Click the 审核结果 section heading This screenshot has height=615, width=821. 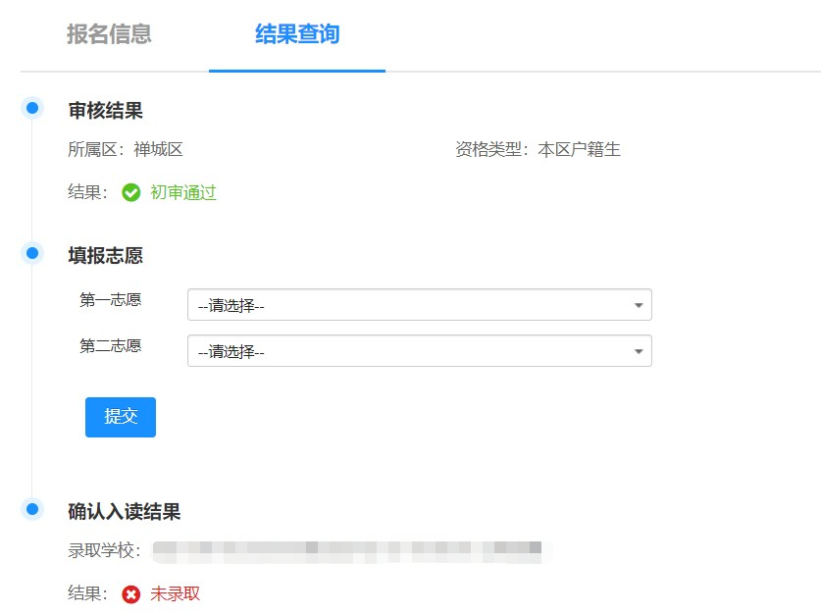click(105, 111)
